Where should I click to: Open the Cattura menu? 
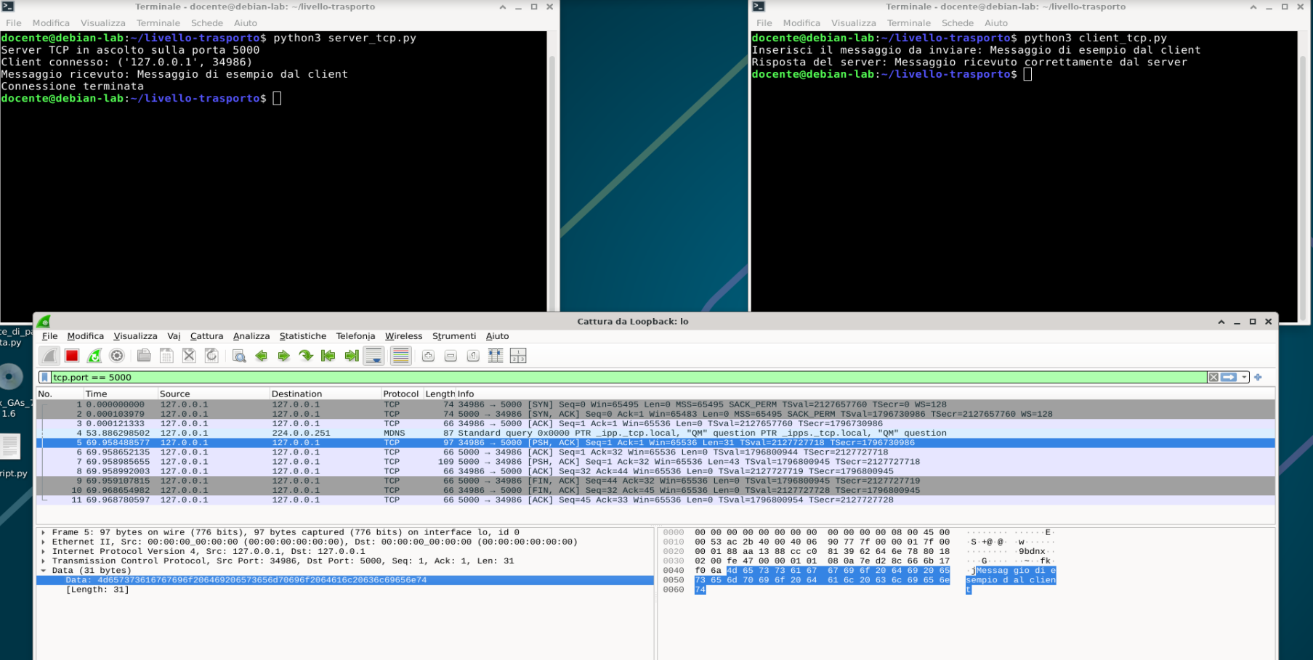pos(206,336)
